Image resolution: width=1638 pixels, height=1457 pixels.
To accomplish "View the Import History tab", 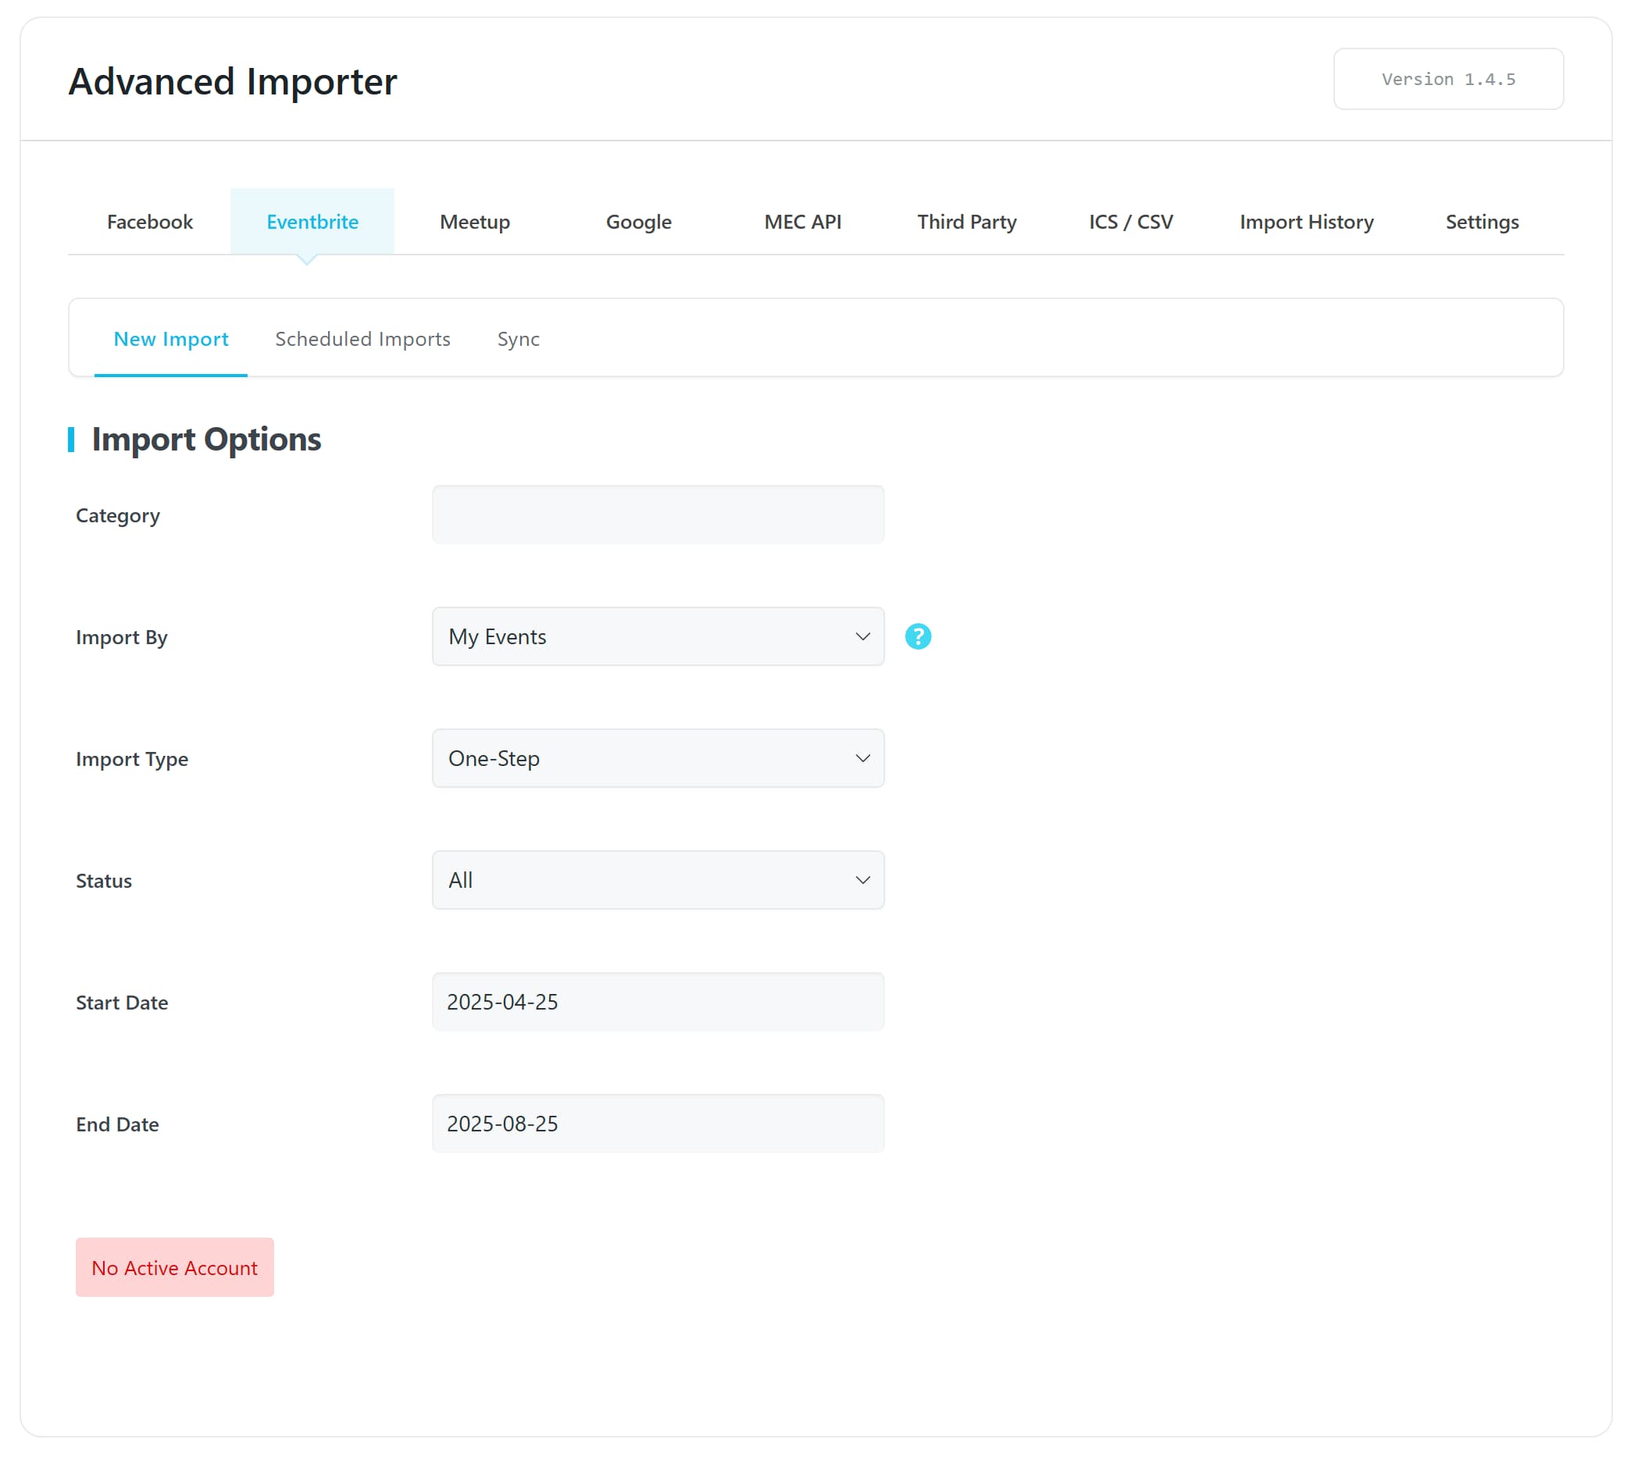I will [1305, 222].
